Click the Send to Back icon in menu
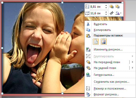This screenshot has height=98, width=136. tap(88, 68)
